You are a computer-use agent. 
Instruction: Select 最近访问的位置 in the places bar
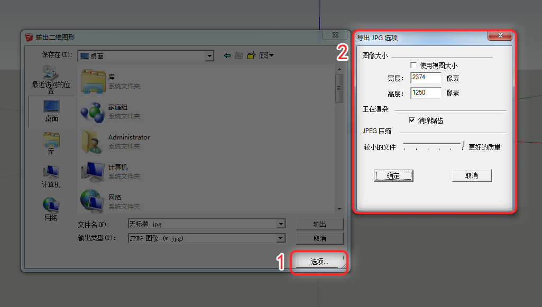(51, 80)
